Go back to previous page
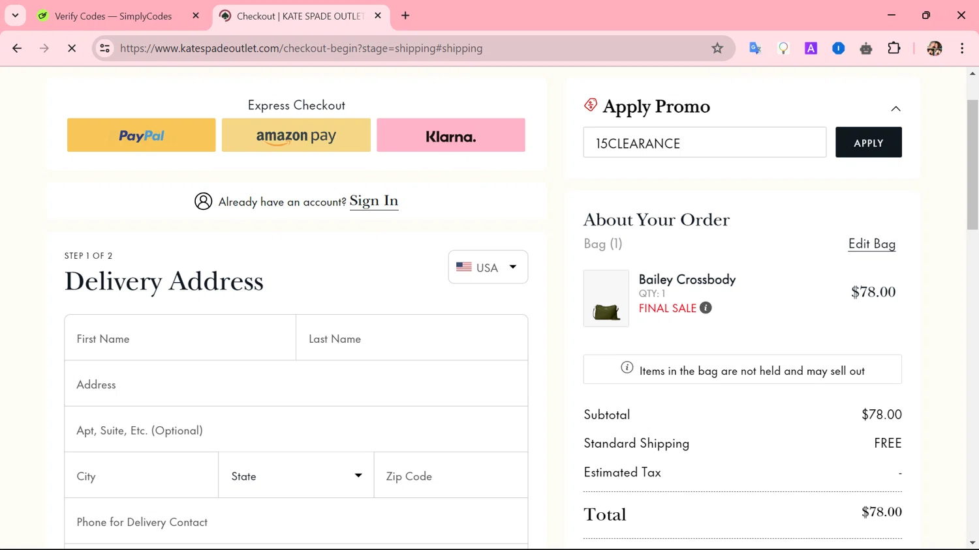 [17, 48]
